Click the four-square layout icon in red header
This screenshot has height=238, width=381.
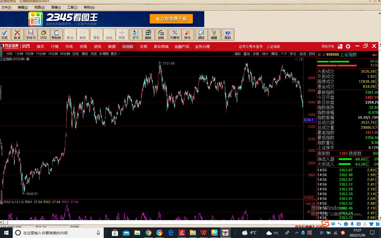340,46
